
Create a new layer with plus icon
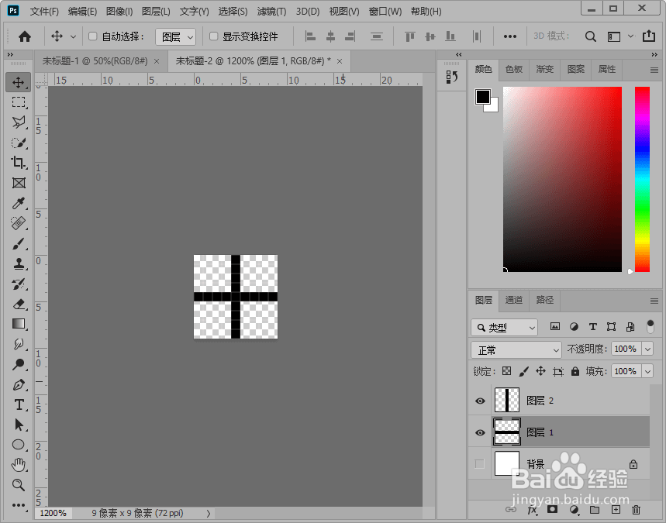(x=616, y=510)
